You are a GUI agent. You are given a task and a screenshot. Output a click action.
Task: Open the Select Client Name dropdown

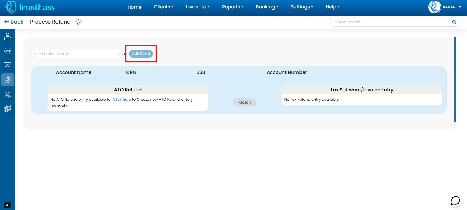77,54
